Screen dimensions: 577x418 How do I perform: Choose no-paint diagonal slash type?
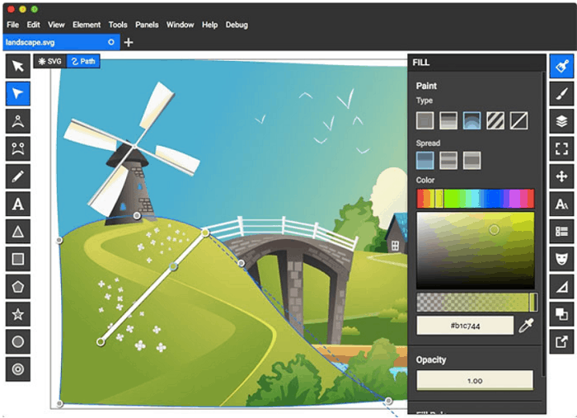[x=518, y=120]
